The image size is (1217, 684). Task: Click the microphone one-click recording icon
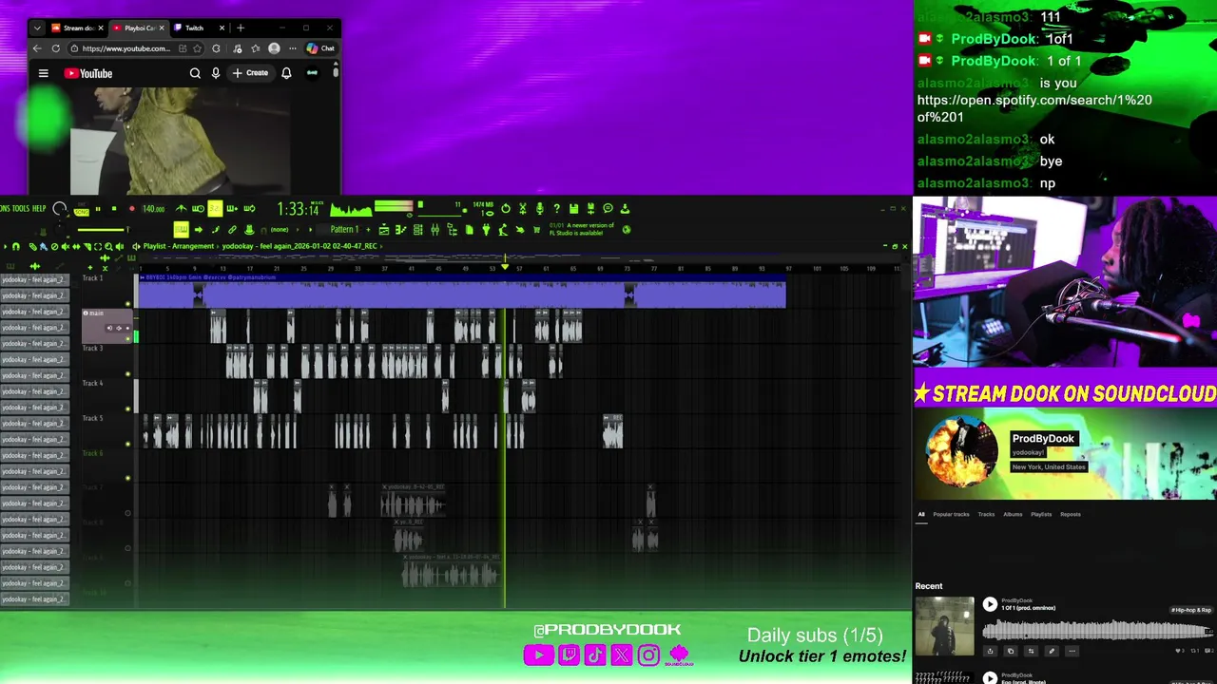(x=539, y=208)
